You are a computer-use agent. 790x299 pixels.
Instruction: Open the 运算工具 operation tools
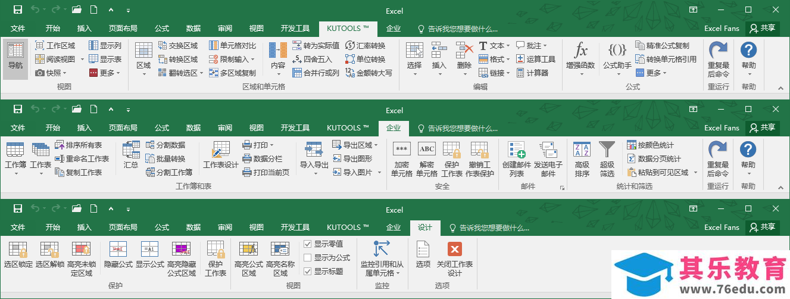536,59
